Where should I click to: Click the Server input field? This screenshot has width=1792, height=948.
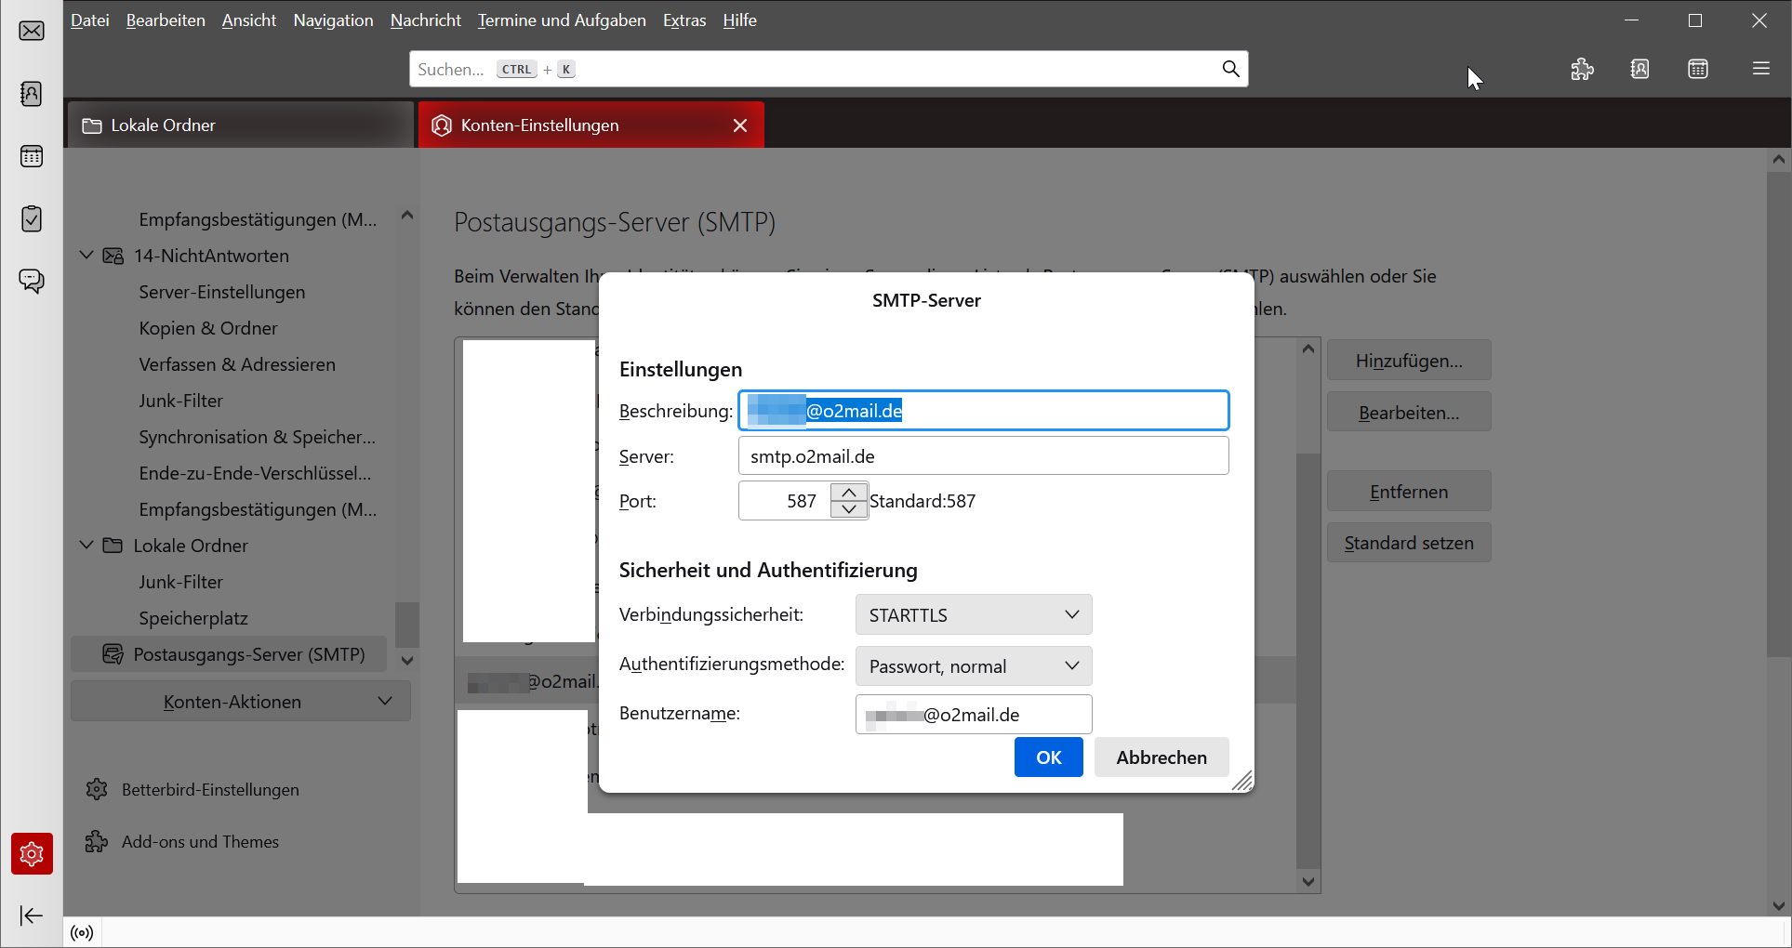983,456
